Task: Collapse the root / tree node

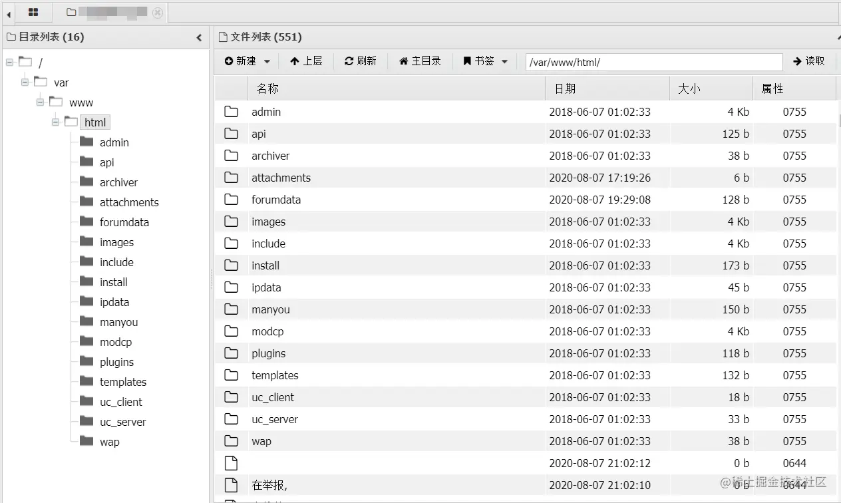Action: (x=9, y=63)
